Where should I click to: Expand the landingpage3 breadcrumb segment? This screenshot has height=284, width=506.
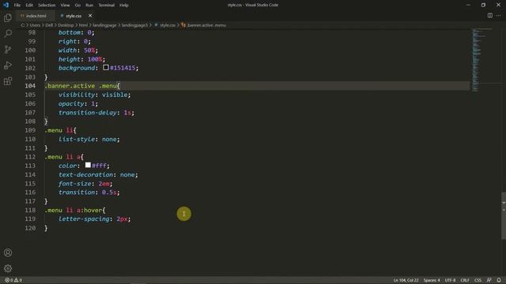click(x=134, y=25)
